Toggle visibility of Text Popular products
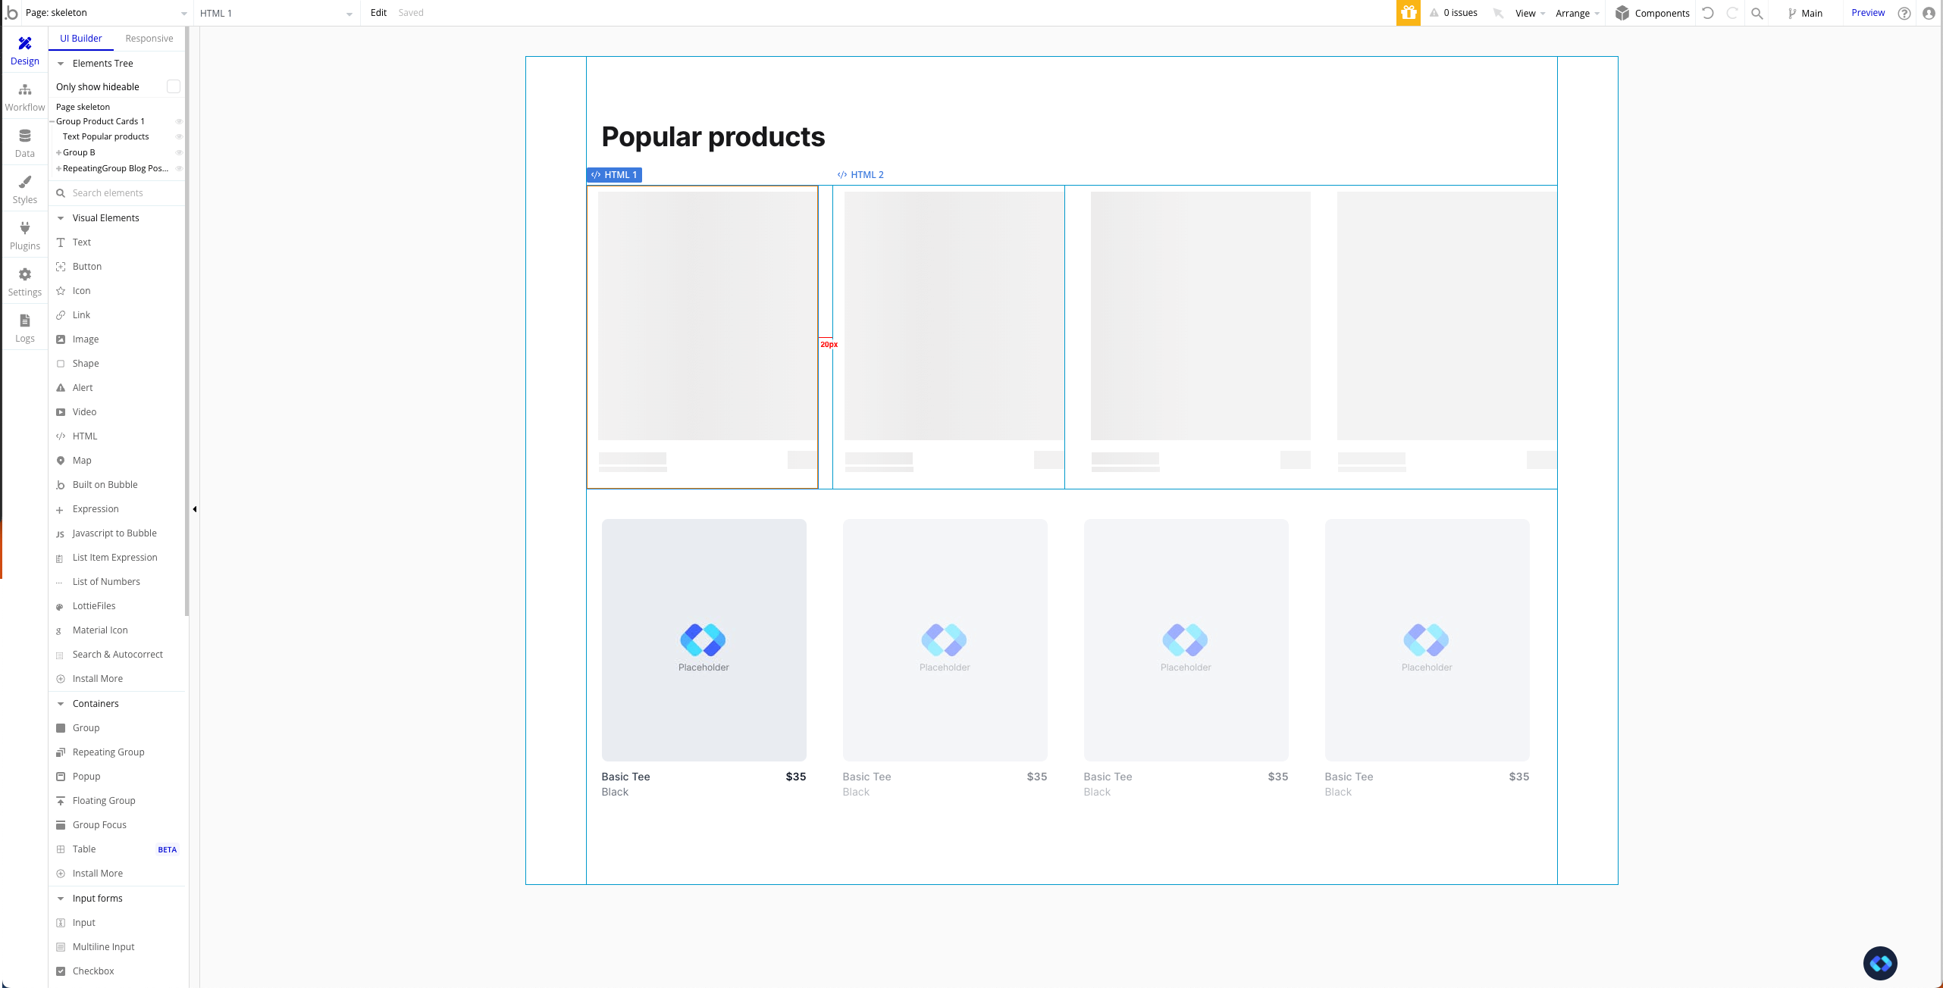1943x988 pixels. 179,137
